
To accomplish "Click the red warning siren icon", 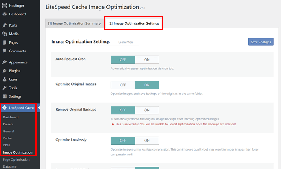I will 112,124.
